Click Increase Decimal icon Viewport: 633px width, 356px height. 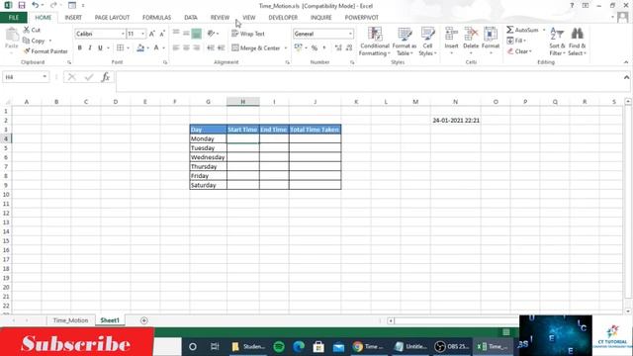(338, 47)
